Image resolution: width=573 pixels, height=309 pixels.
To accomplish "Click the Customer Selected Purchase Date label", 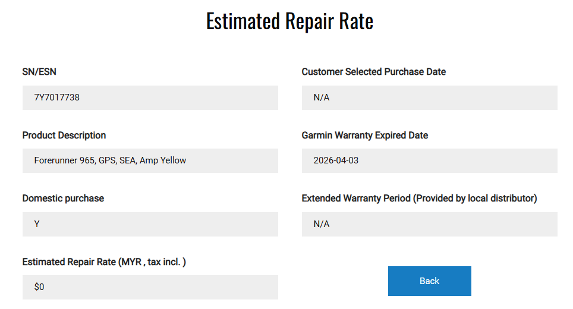I will point(373,71).
